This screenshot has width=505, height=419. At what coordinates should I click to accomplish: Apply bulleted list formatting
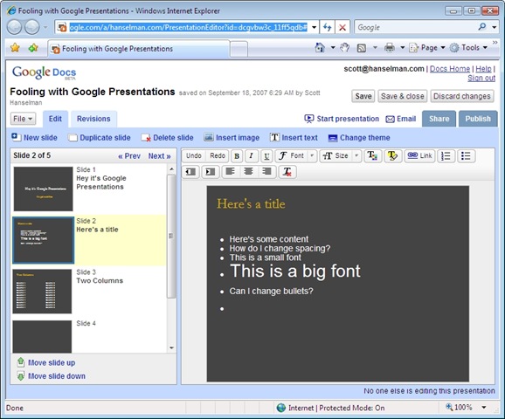pos(466,156)
